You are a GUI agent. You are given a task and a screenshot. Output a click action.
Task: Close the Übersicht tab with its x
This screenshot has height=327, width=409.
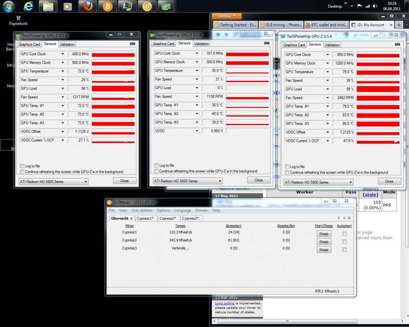click(x=131, y=219)
